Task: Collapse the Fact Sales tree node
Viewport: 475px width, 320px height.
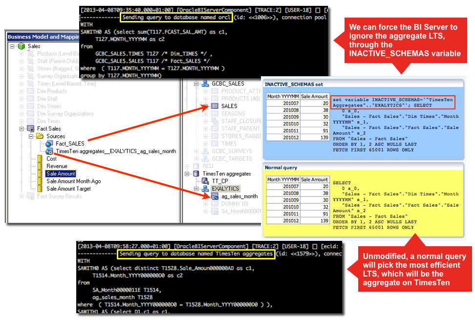Action: pos(22,129)
